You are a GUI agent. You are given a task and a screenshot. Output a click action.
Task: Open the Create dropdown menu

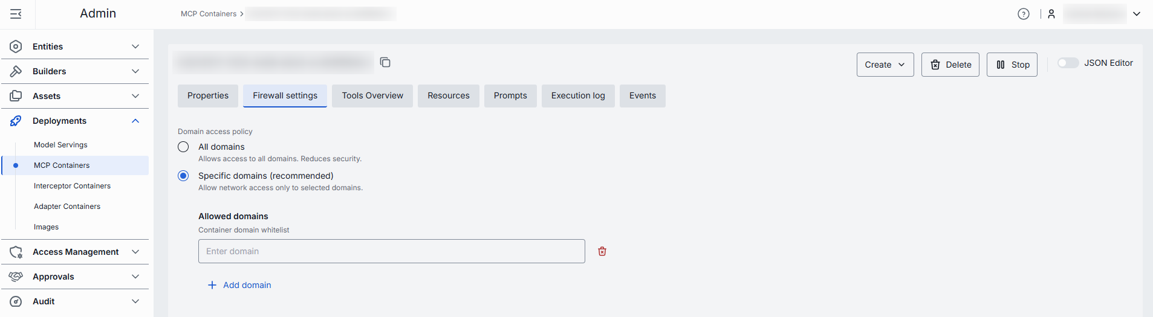pos(885,65)
